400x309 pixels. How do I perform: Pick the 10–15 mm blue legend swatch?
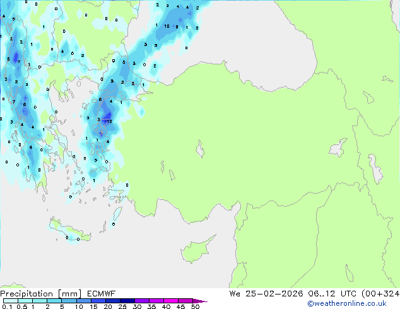pos(84,301)
